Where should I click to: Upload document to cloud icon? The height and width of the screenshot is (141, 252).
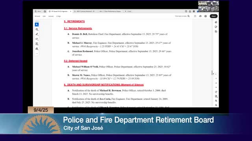point(200,16)
